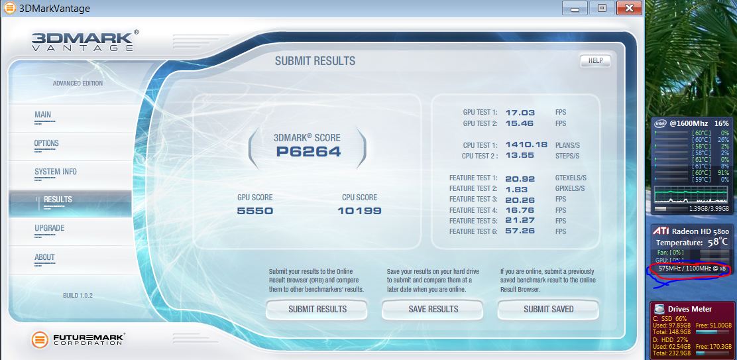This screenshot has height=360, width=737.
Task: Click SUBMIT RESULTS button
Action: (x=317, y=309)
